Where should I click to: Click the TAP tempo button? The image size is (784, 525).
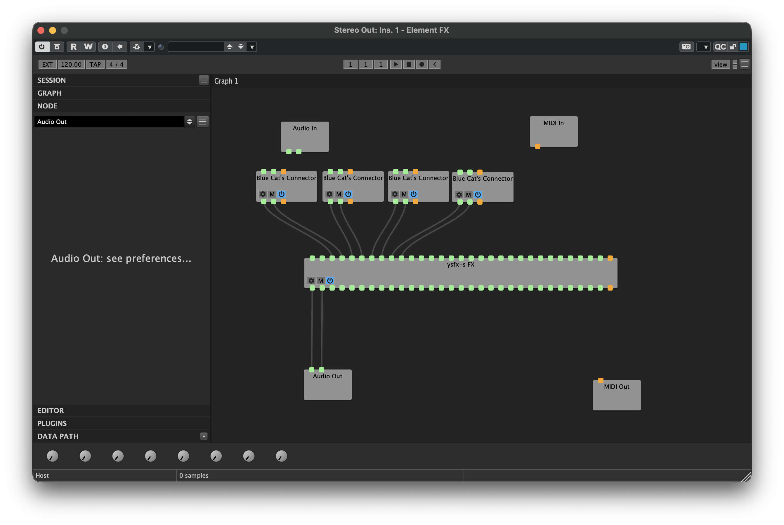[95, 64]
